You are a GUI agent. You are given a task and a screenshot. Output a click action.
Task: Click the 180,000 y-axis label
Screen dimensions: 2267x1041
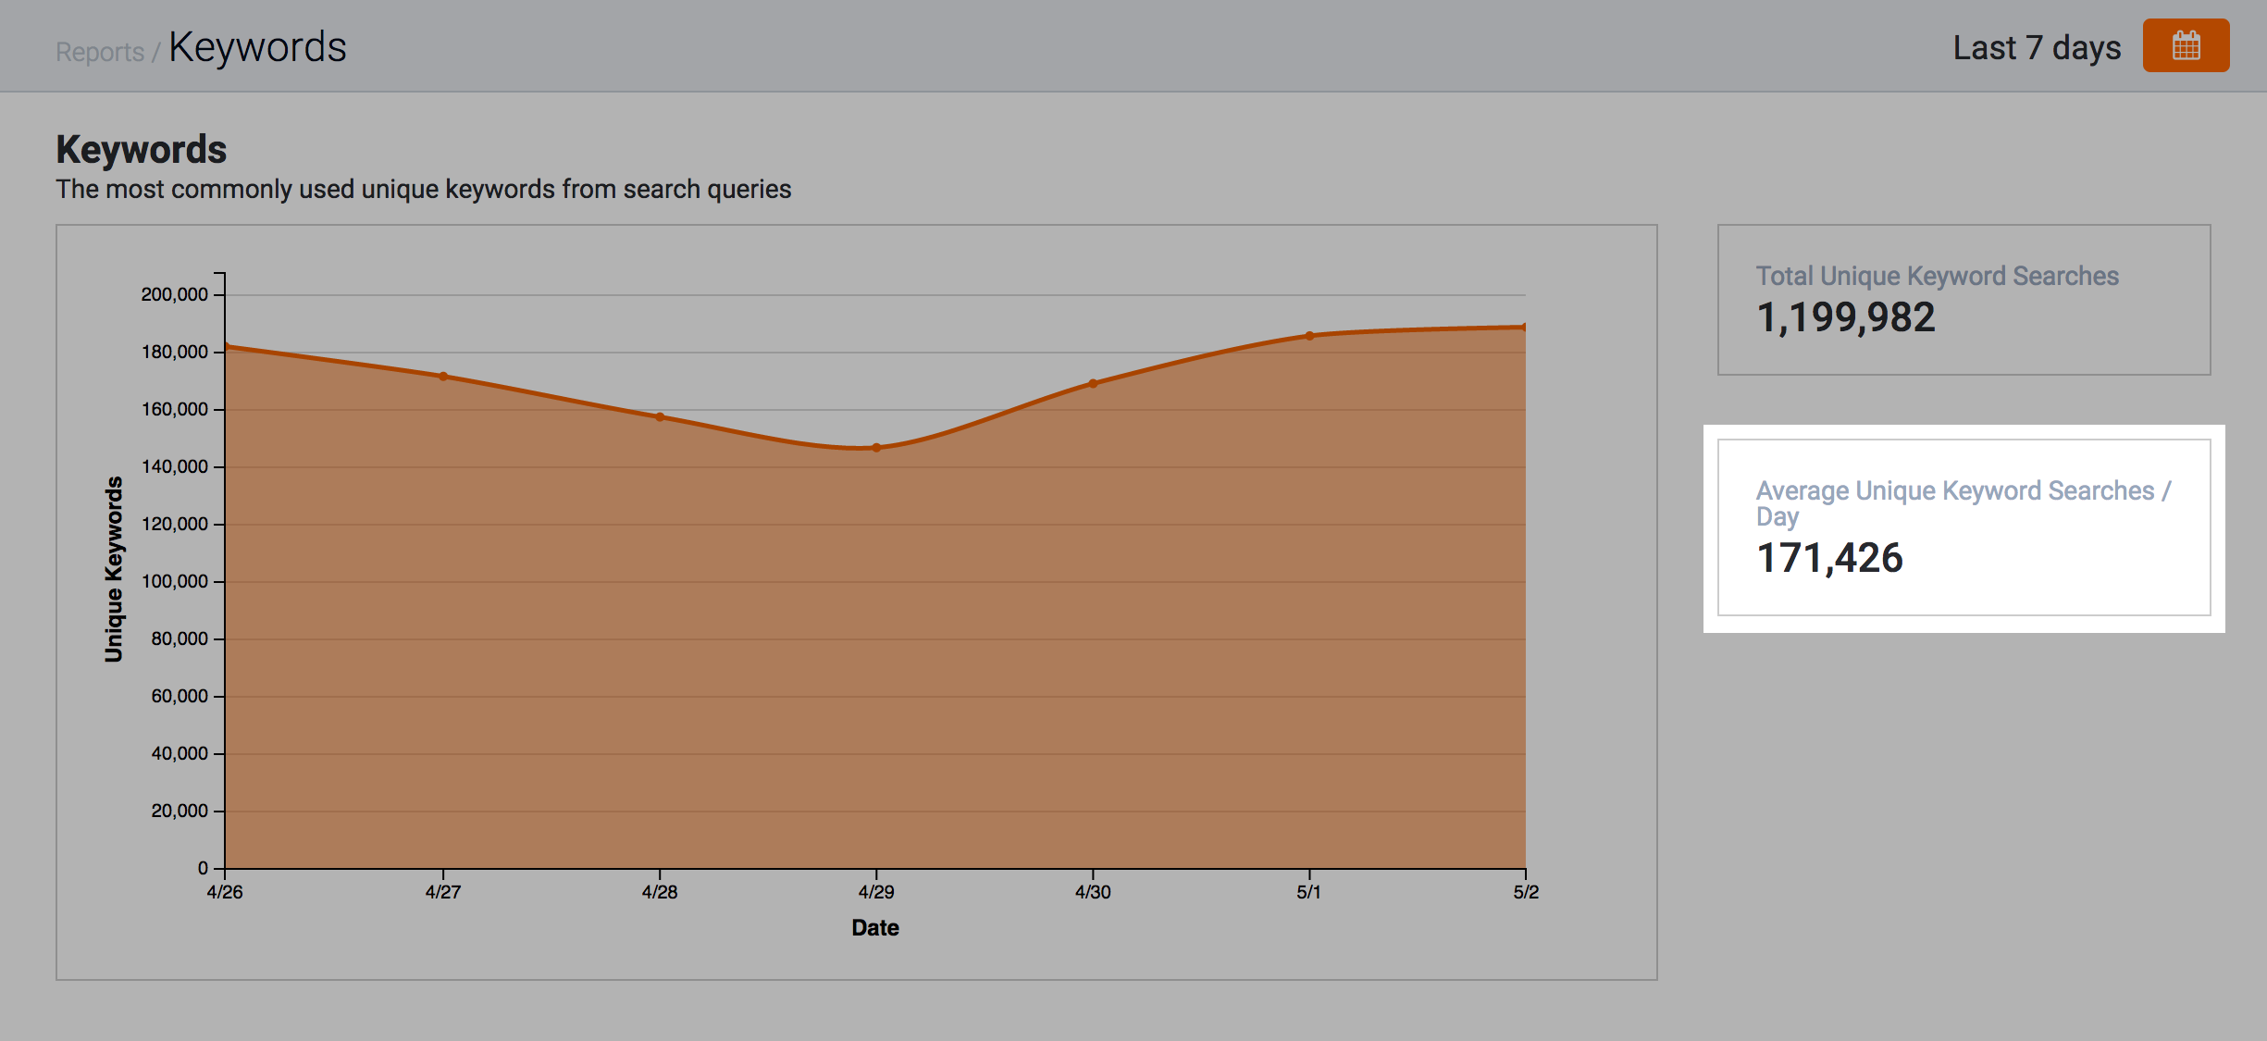[175, 352]
